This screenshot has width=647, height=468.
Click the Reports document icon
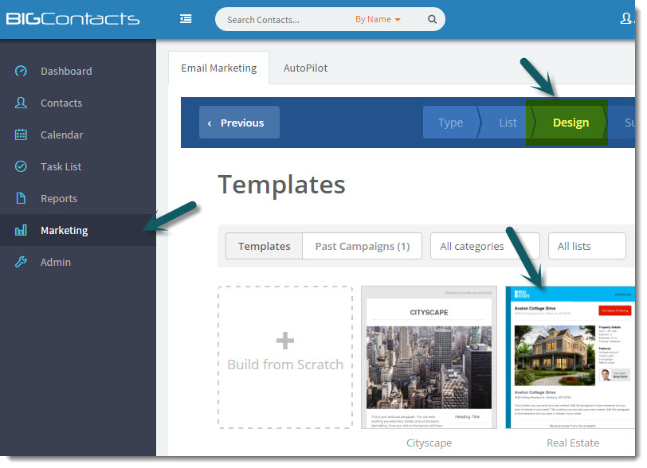pyautogui.click(x=21, y=198)
